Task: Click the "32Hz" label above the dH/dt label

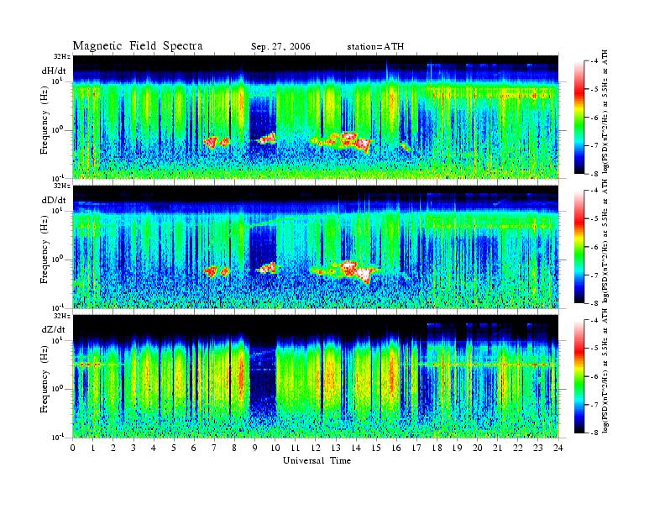Action: coord(61,56)
